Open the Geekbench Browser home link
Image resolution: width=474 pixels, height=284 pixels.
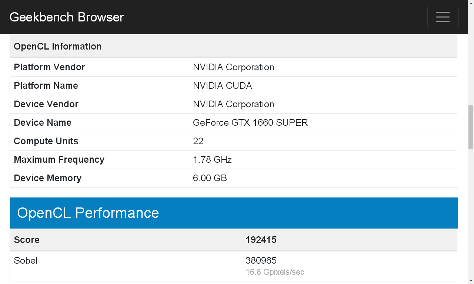(67, 17)
